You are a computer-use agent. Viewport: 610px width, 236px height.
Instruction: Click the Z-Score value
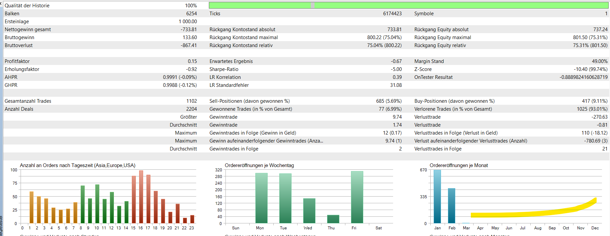pos(590,69)
